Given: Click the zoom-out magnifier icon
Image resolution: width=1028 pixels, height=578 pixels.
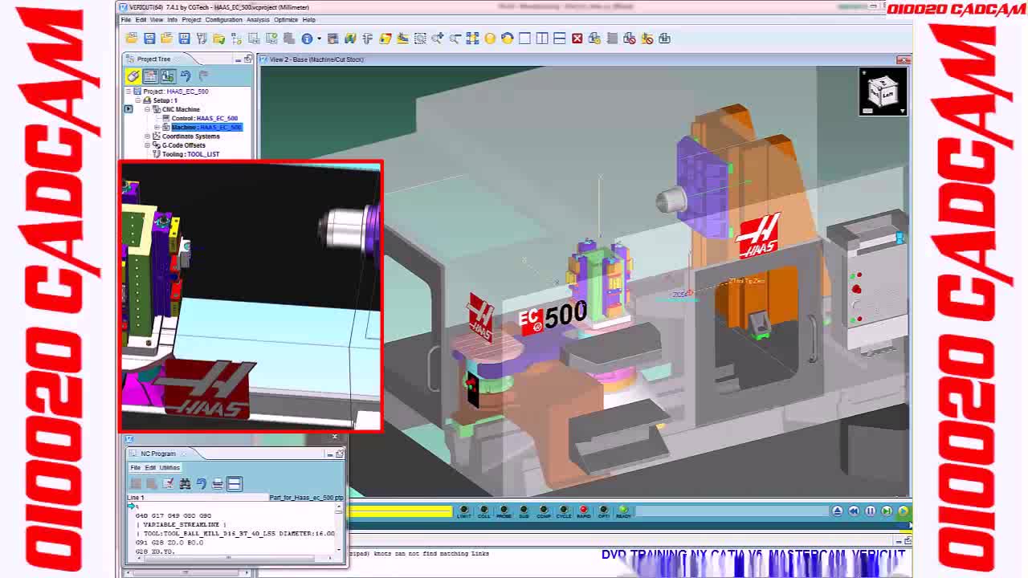Looking at the screenshot, I should pyautogui.click(x=455, y=39).
